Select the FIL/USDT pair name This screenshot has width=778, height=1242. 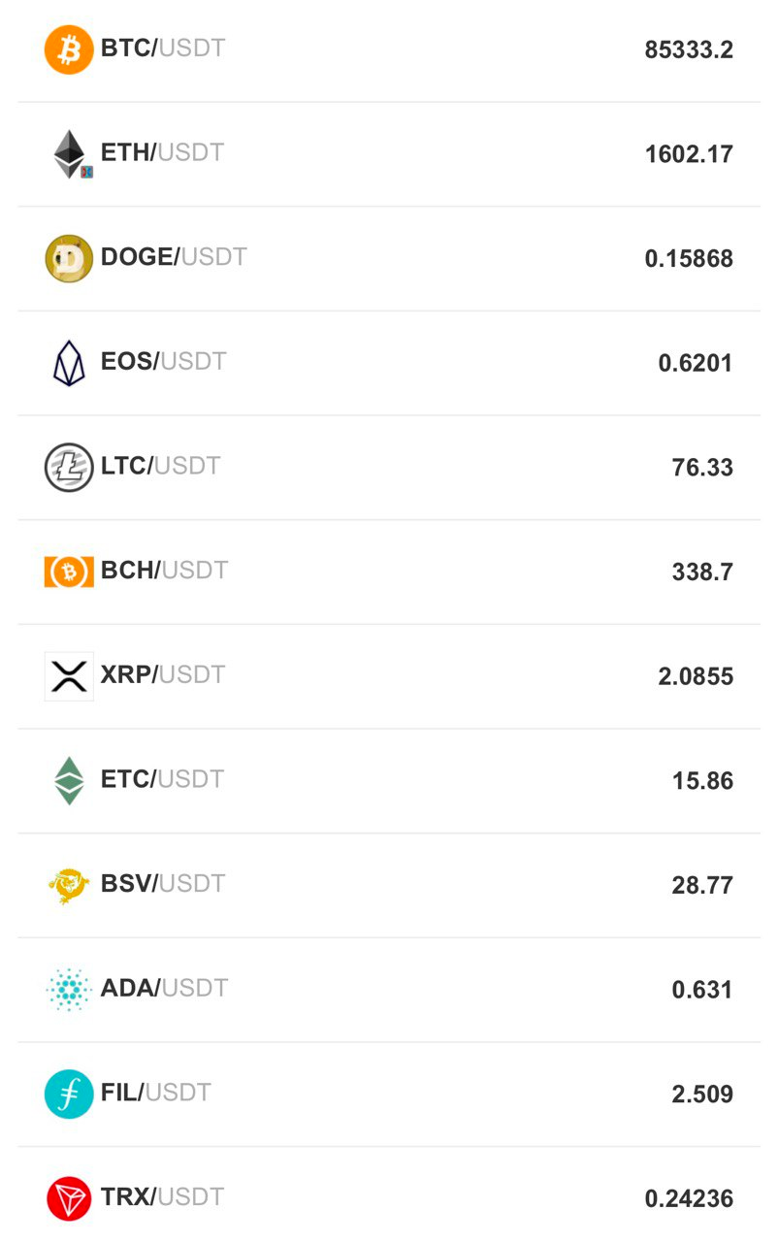155,1093
